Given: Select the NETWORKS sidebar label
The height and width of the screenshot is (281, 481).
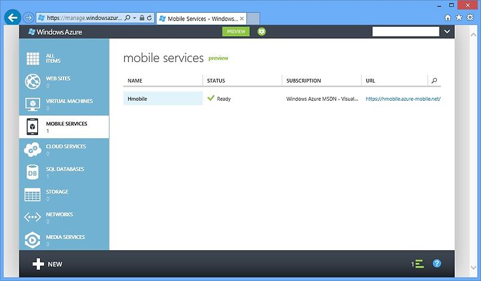Looking at the screenshot, I should (59, 214).
